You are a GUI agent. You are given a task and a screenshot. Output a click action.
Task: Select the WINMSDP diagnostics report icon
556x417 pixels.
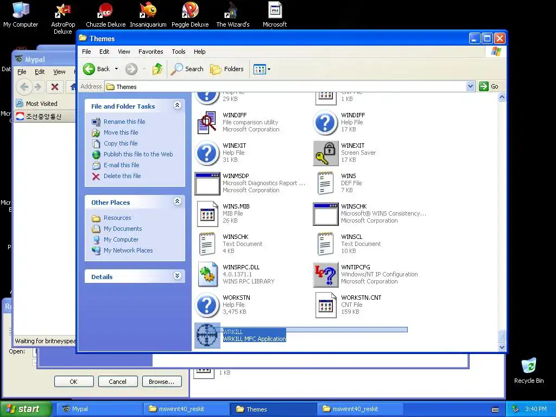pyautogui.click(x=207, y=184)
